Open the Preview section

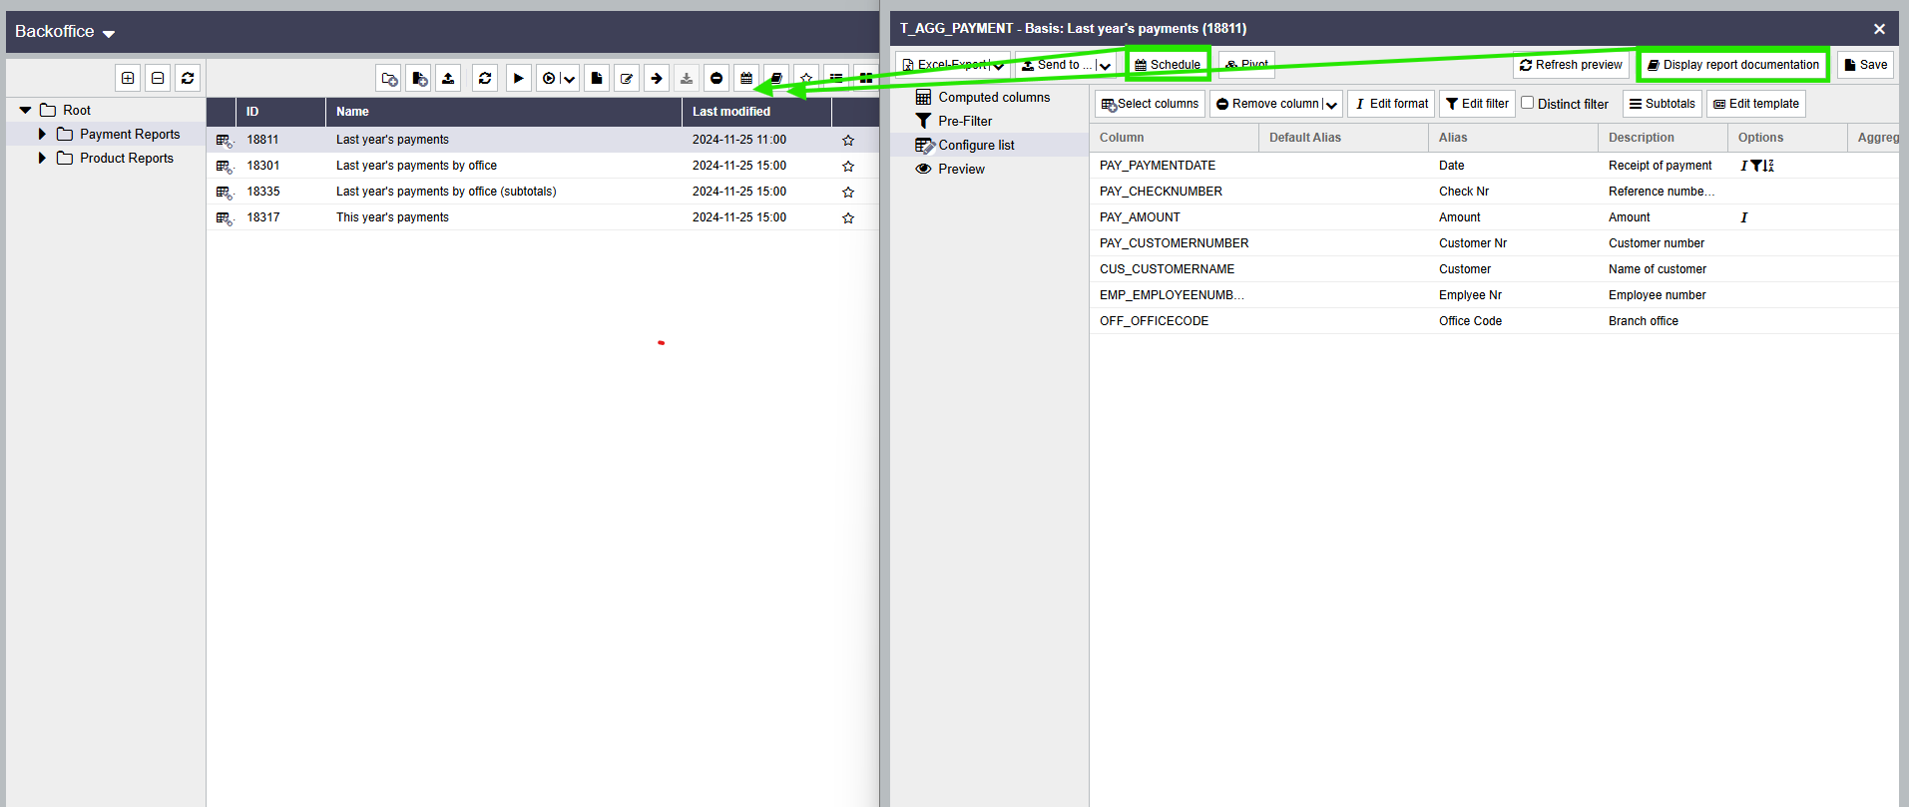[x=960, y=169]
